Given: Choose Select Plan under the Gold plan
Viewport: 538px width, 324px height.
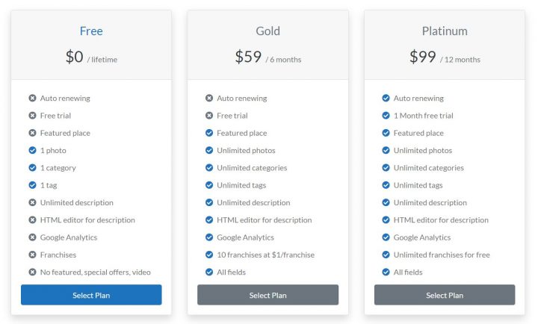Looking at the screenshot, I should [x=268, y=295].
